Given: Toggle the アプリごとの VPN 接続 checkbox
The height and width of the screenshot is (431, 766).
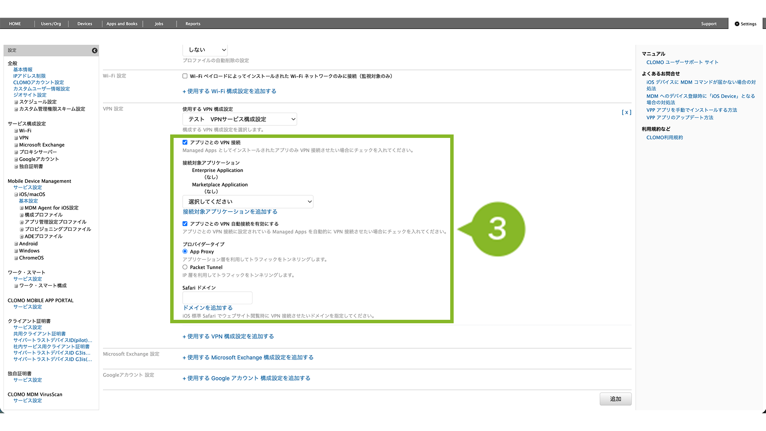Looking at the screenshot, I should (x=185, y=142).
